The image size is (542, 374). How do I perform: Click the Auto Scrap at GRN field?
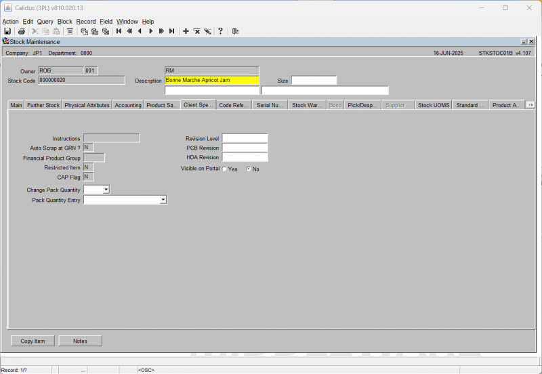pyautogui.click(x=89, y=148)
